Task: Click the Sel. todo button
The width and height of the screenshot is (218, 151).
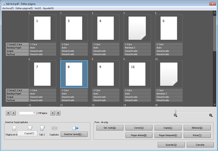Action: point(110,128)
